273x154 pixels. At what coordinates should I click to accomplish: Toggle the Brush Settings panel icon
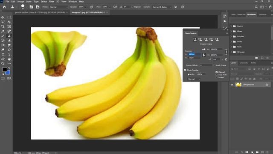pos(31,7)
